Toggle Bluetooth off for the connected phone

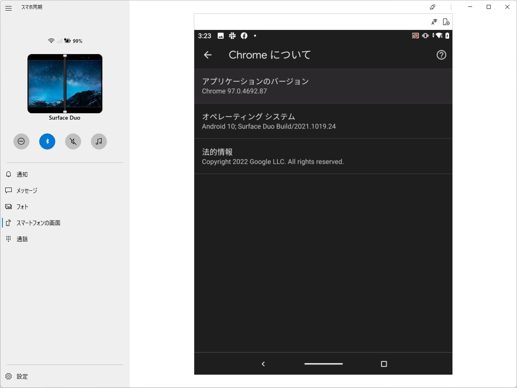click(47, 141)
